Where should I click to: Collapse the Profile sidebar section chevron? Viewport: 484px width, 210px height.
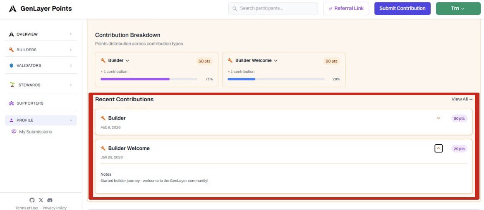click(71, 120)
